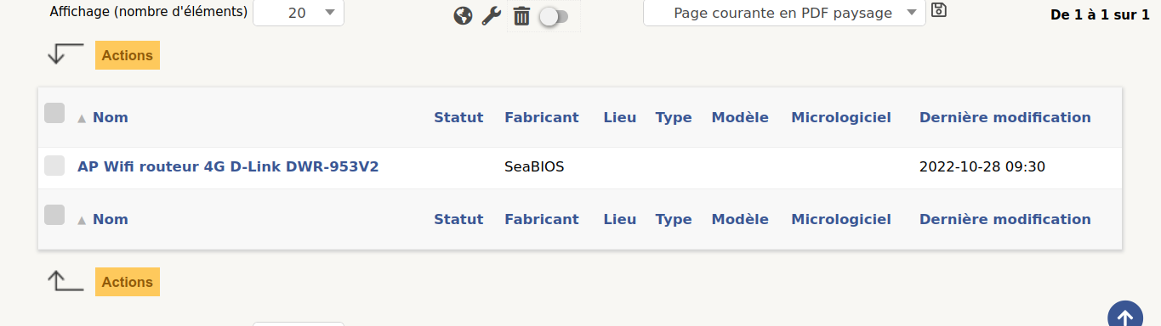Sort by Lieu in top header
The height and width of the screenshot is (326, 1161).
(x=620, y=117)
